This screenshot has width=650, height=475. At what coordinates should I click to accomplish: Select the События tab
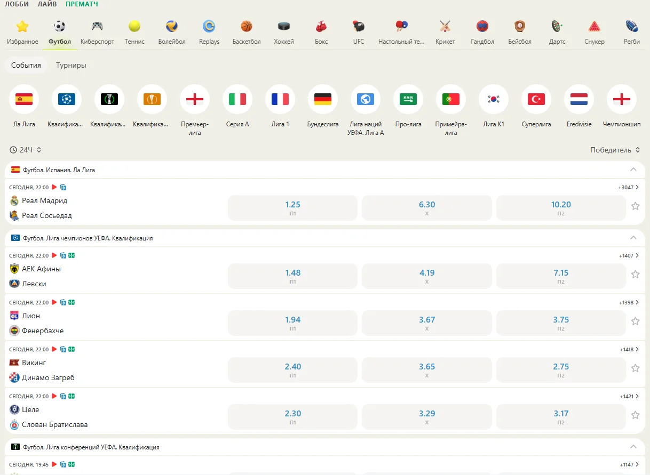pyautogui.click(x=26, y=65)
